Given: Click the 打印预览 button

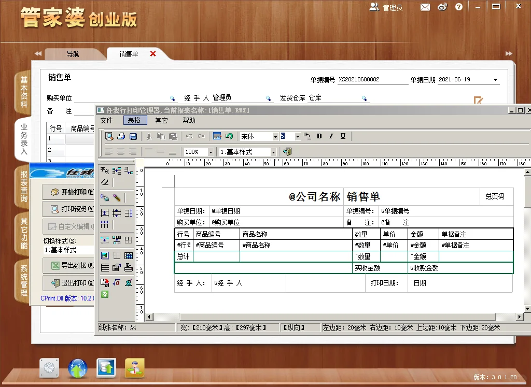Looking at the screenshot, I should (x=68, y=209).
